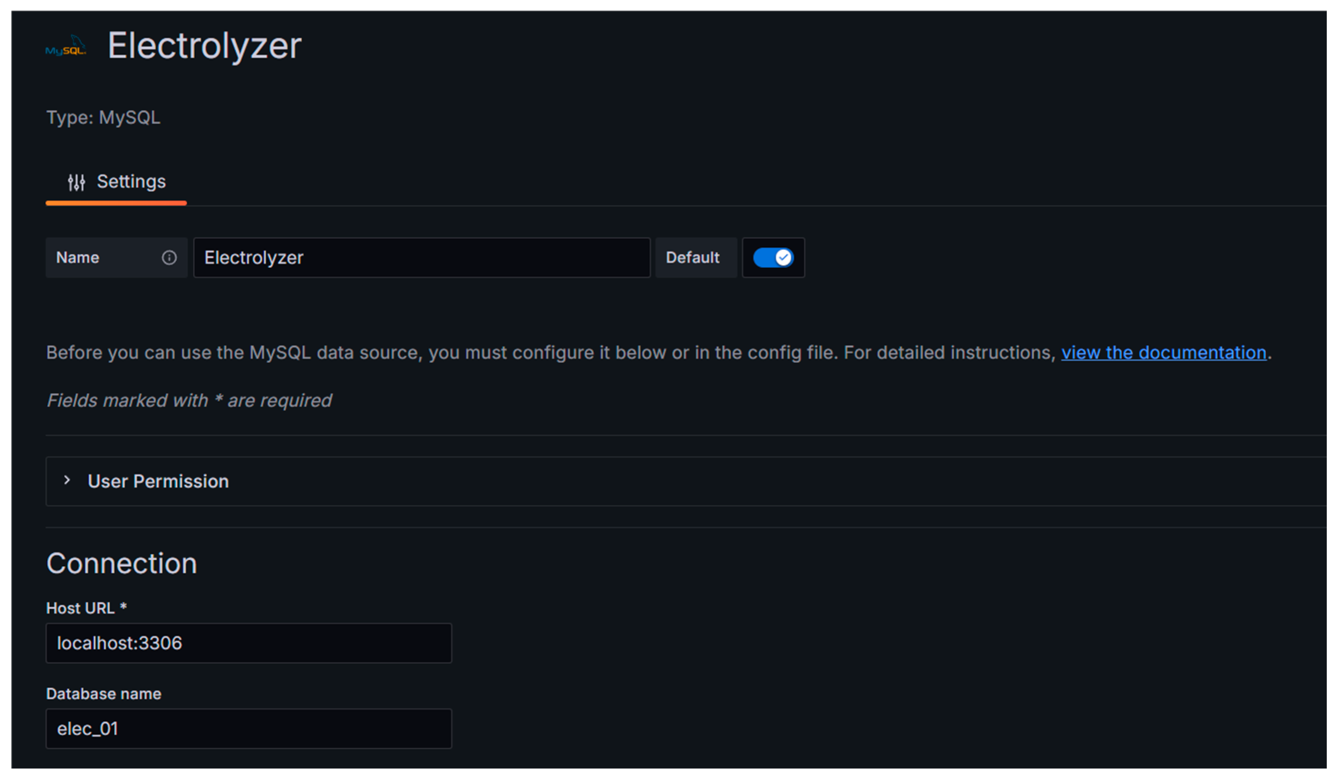Open the Settings tab
The height and width of the screenshot is (781, 1334).
coord(117,182)
